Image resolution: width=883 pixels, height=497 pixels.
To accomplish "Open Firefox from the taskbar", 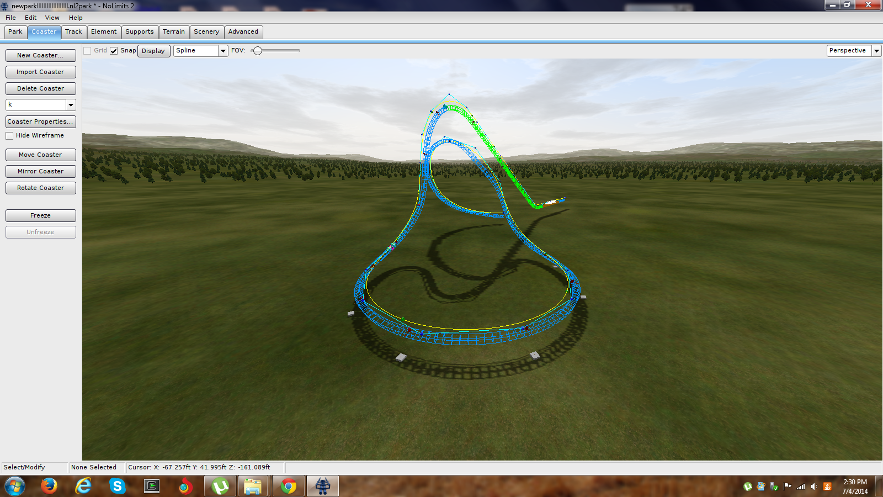I will [x=49, y=486].
